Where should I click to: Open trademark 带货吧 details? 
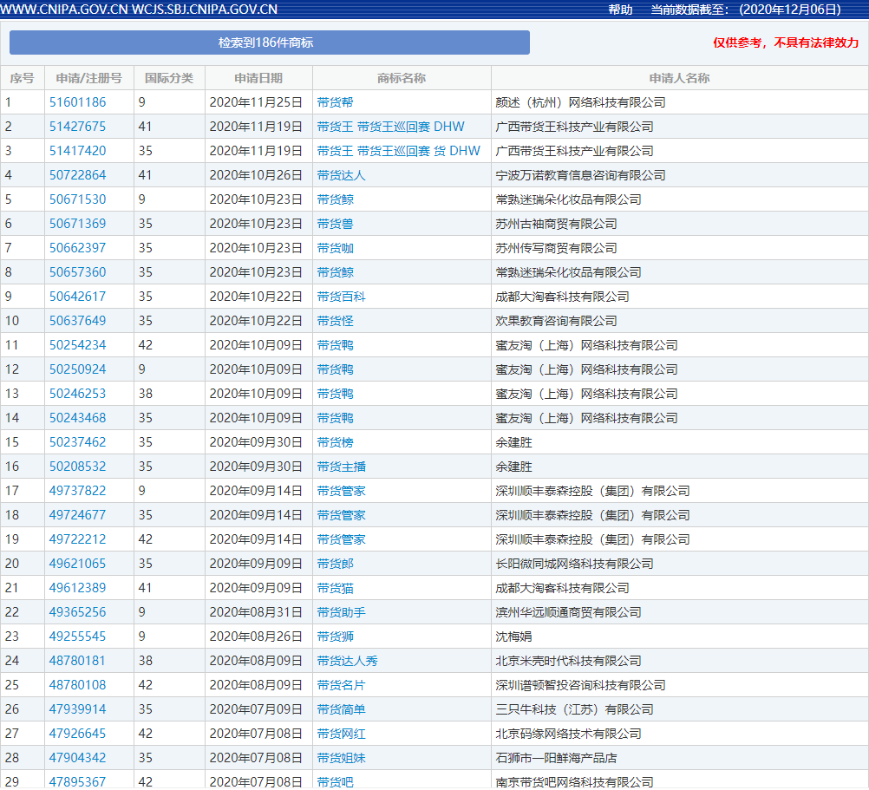pyautogui.click(x=331, y=781)
